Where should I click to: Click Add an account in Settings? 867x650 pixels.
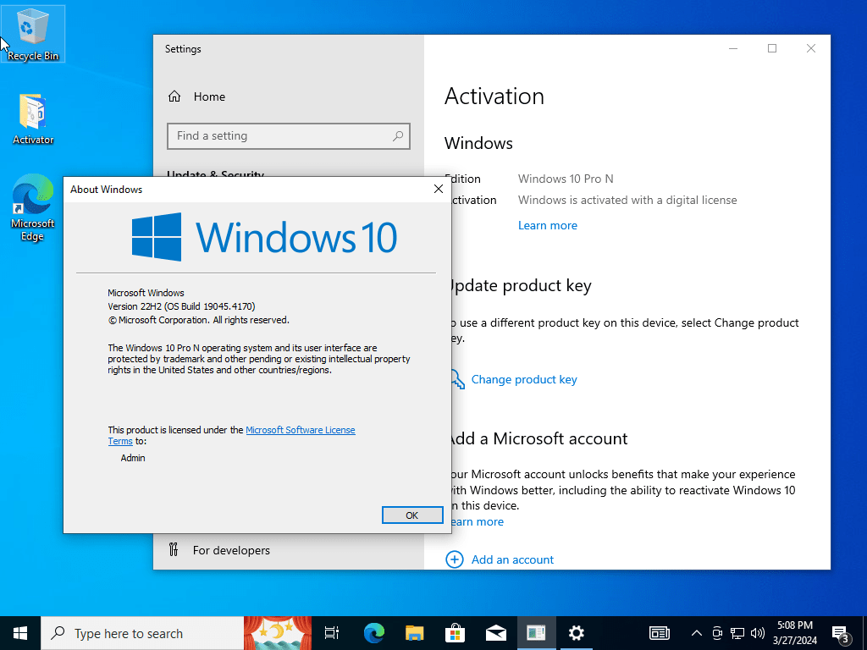point(512,559)
